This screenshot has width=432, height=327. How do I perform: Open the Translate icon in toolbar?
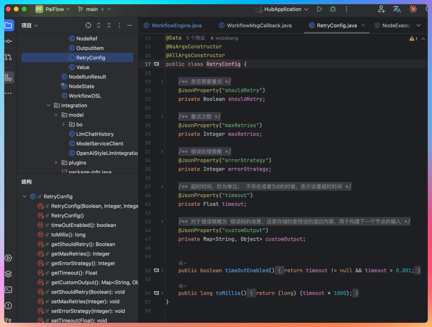(x=397, y=9)
